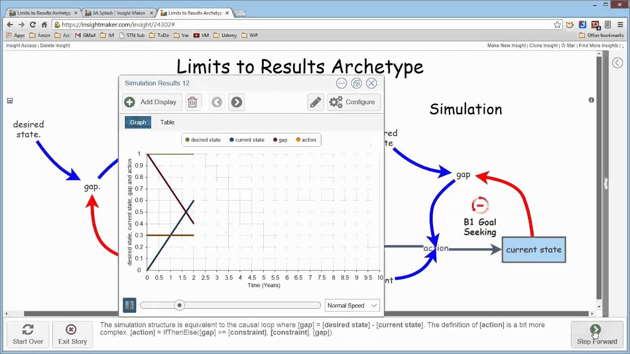Go to the next display arrow

tap(237, 102)
